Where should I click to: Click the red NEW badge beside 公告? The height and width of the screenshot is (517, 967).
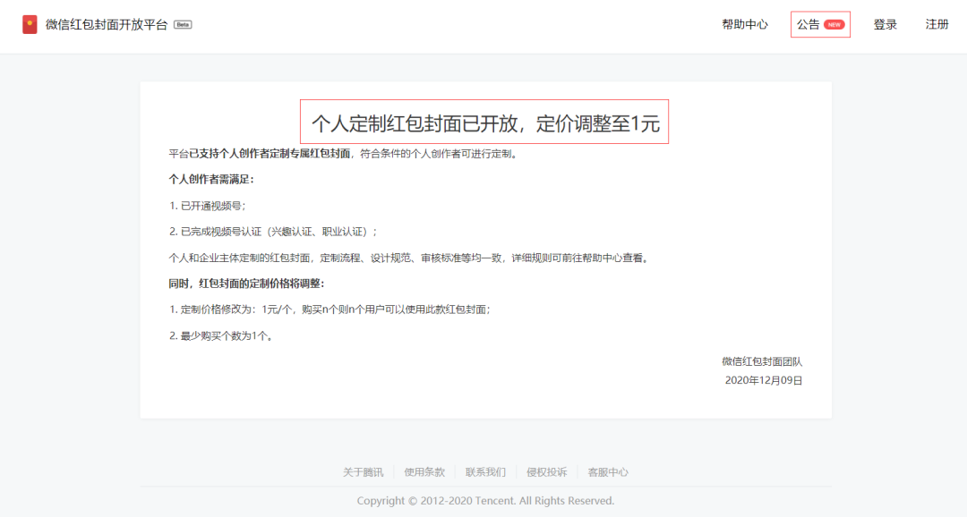click(x=834, y=25)
